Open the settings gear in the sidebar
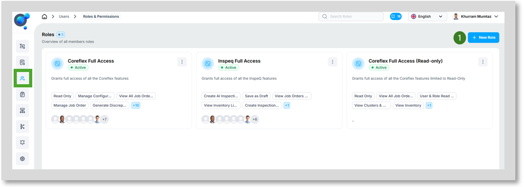 [x=22, y=158]
